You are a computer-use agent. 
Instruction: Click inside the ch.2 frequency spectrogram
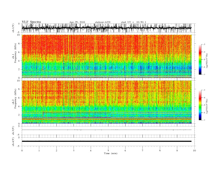coord(107,102)
